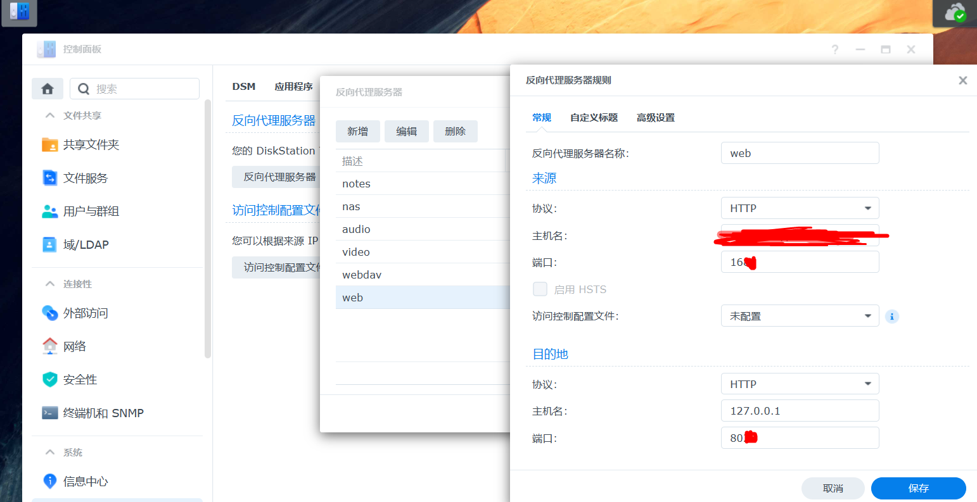The height and width of the screenshot is (502, 977).
Task: Click destination hostname field 127.0.0.1
Action: 800,411
